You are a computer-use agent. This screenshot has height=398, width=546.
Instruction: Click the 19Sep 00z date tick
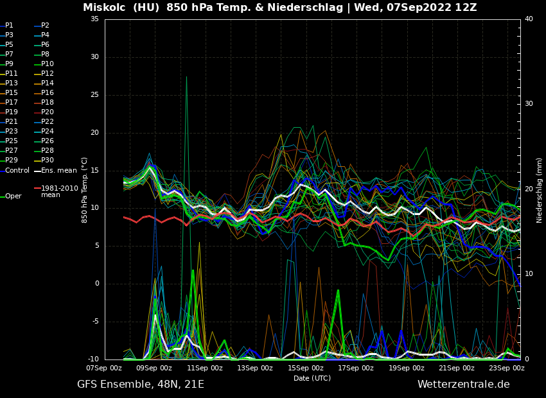coord(407,368)
